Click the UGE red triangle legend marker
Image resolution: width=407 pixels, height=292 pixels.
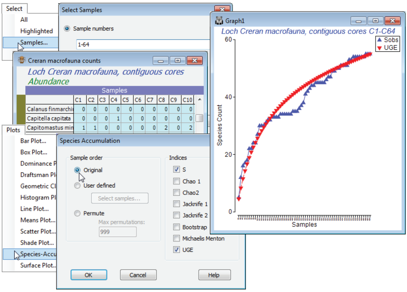[379, 48]
